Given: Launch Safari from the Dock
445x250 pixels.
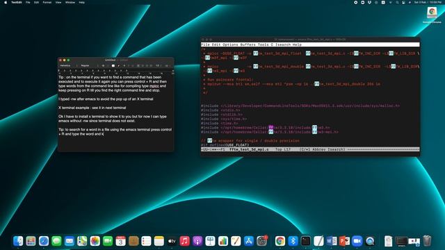Looking at the screenshot, I should tap(44, 241).
